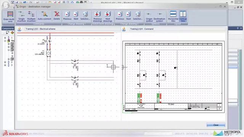Expand tree node labeled 1

click(x=5, y=38)
